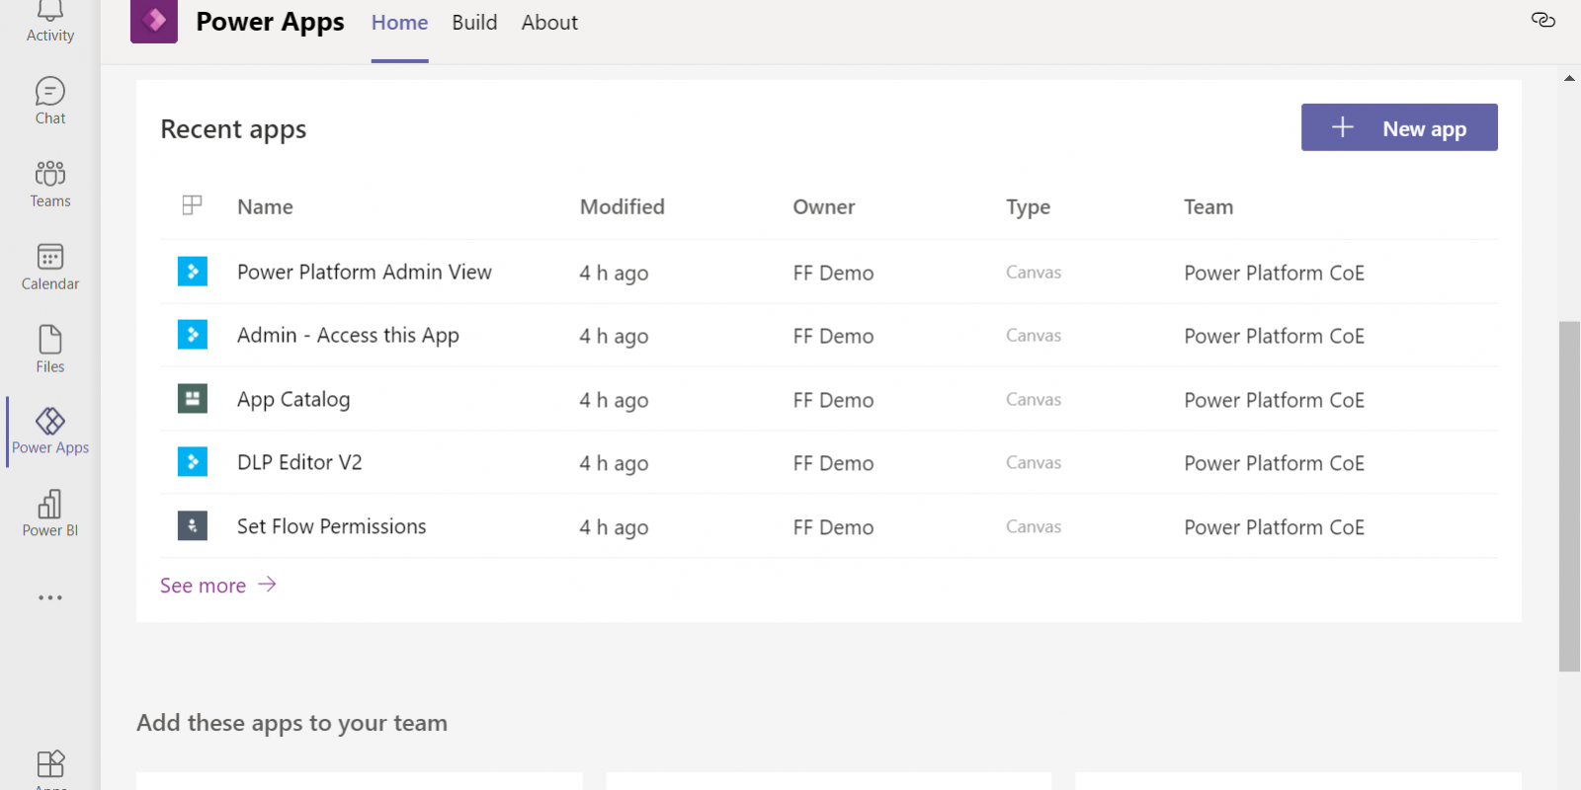
Task: Sort by the Owner column header
Action: point(824,206)
